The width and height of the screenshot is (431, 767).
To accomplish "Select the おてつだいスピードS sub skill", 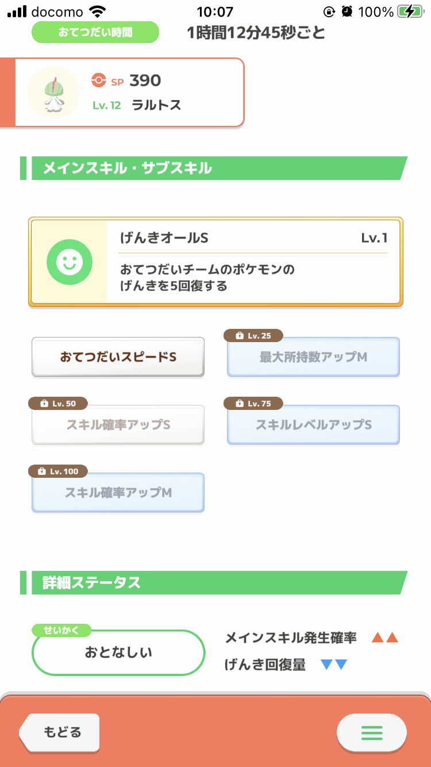I will [x=118, y=357].
